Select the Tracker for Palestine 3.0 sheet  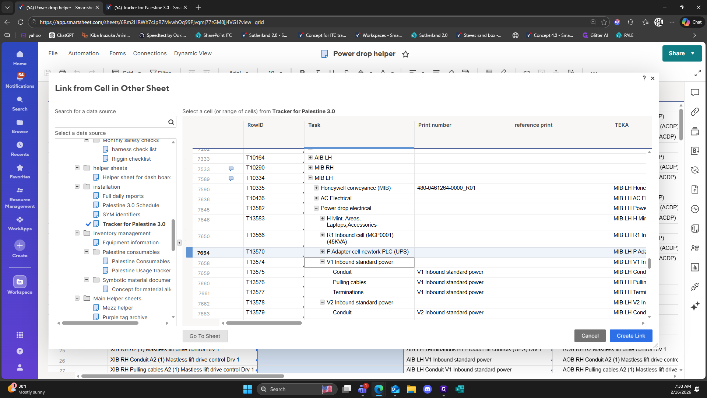tap(134, 224)
